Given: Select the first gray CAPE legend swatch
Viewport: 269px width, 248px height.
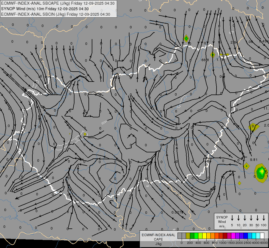Looking at the screenshot, I should point(180,236).
